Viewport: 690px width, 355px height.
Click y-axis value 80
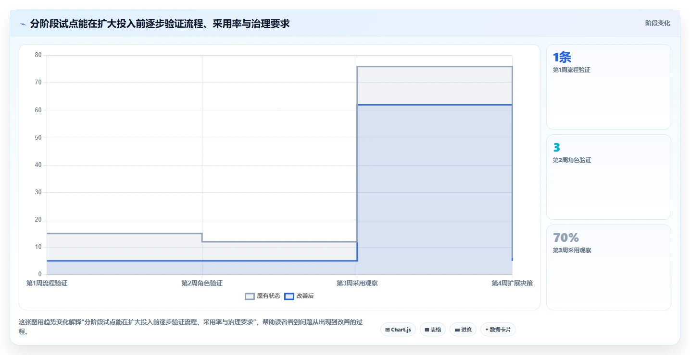tap(38, 55)
